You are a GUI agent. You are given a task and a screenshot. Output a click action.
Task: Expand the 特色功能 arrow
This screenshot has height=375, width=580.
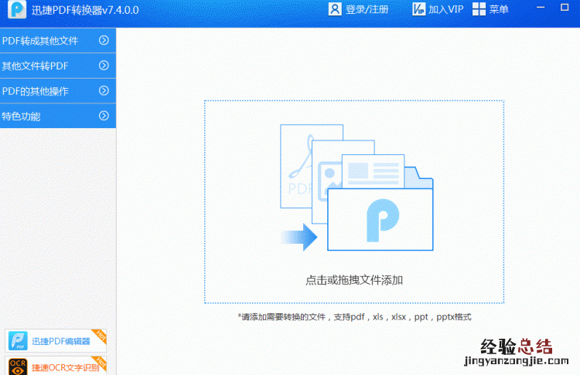point(104,116)
